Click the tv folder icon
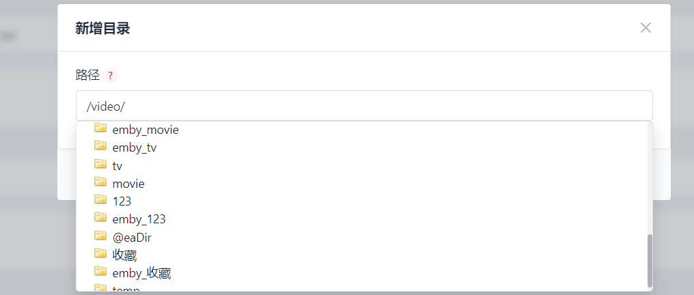The height and width of the screenshot is (295, 694). pyautogui.click(x=100, y=164)
